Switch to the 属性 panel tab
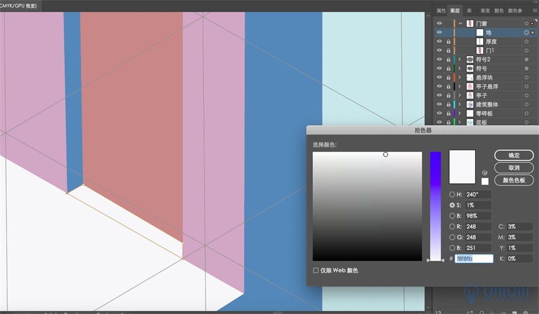 440,11
